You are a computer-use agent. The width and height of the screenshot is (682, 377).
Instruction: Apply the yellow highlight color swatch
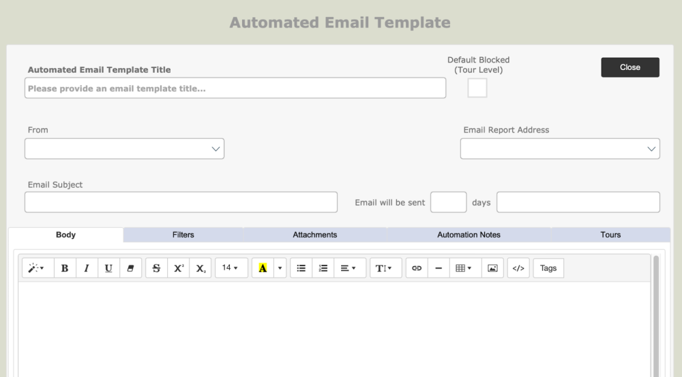click(263, 268)
